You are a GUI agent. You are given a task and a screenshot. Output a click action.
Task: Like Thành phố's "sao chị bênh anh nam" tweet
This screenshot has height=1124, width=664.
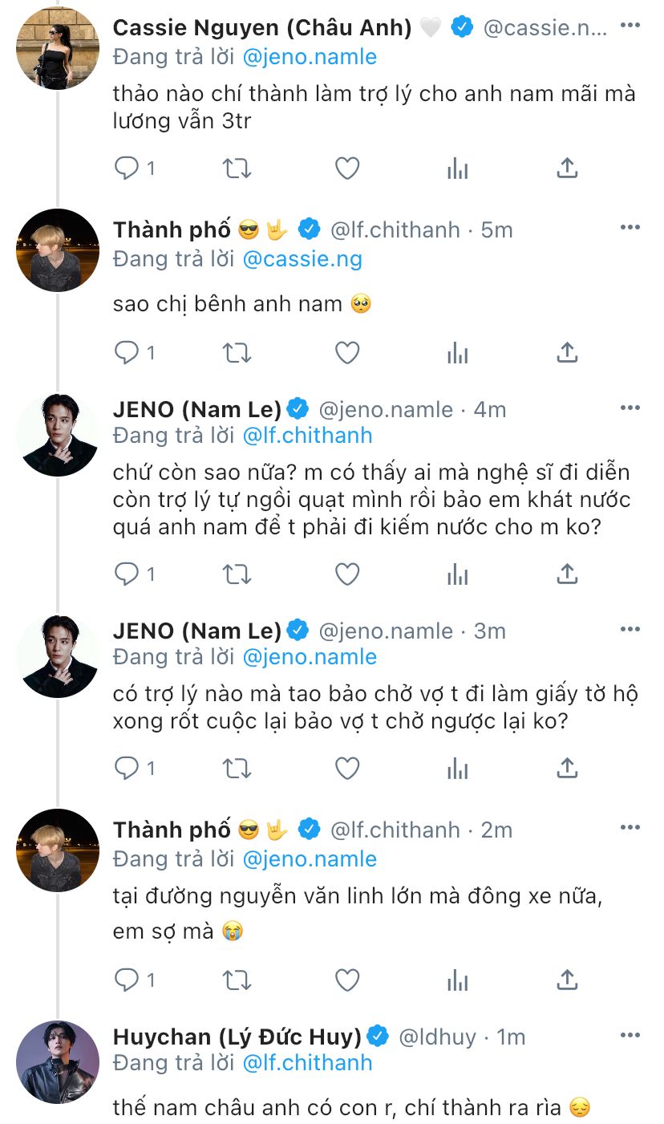[346, 352]
